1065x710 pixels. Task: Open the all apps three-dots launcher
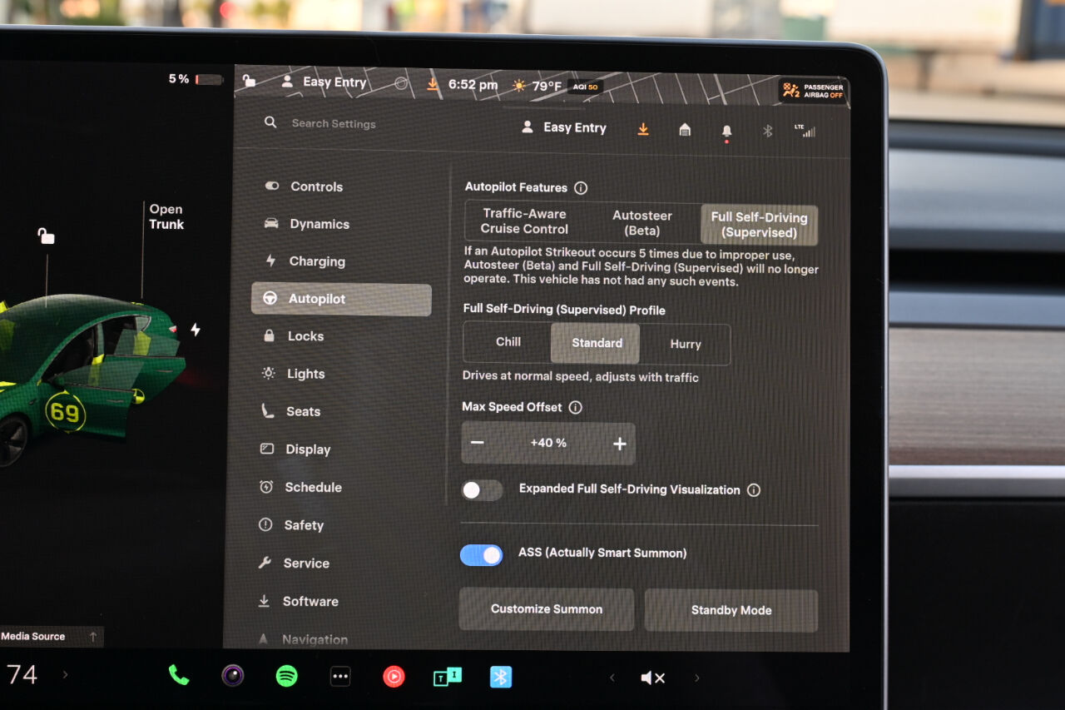pos(340,677)
